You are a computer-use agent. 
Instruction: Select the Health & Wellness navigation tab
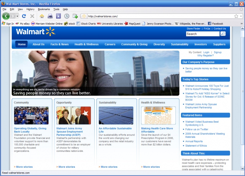click(87, 44)
